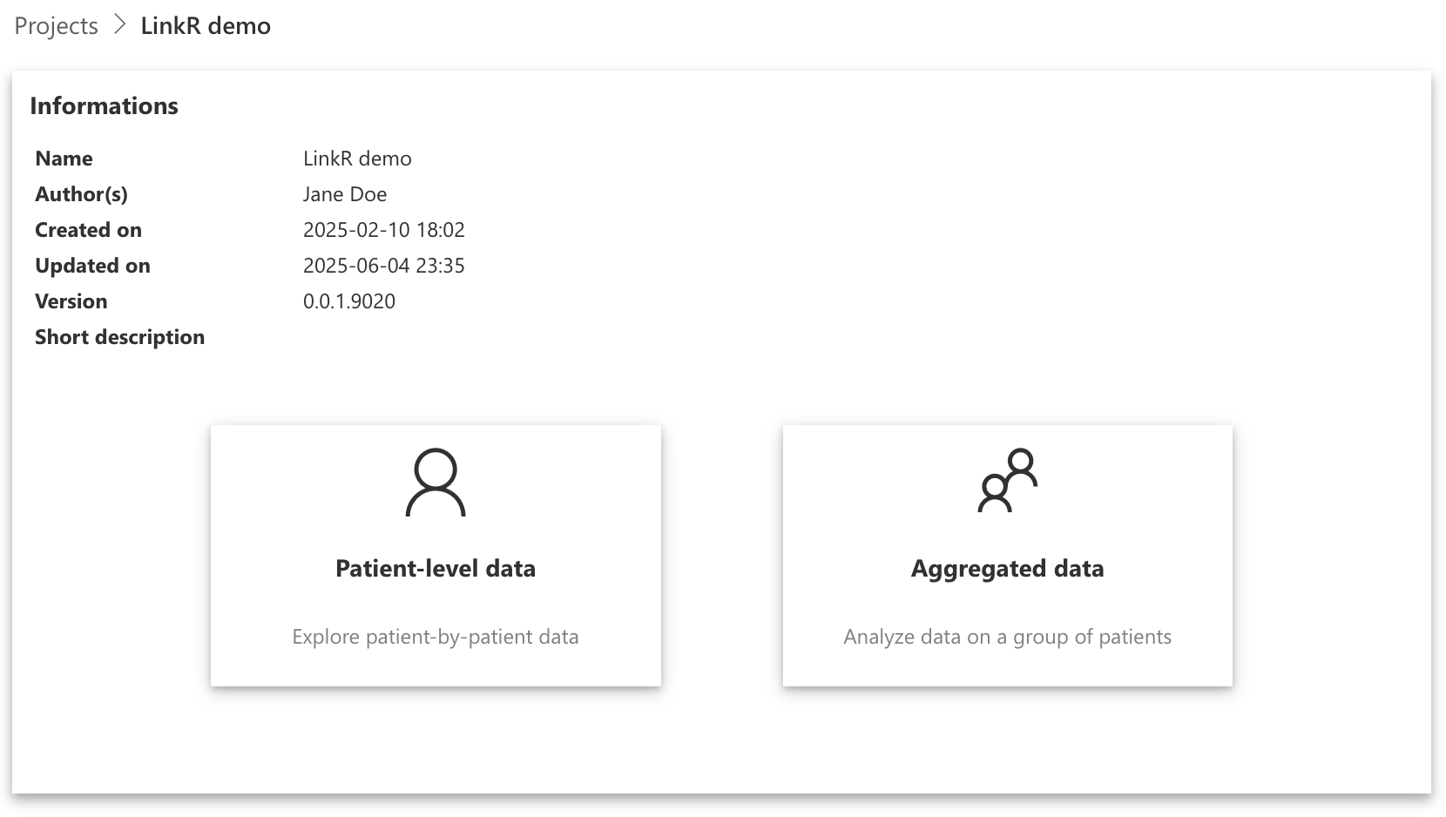Select 'Explore patient-by-patient data' caption
Viewport: 1446px width, 817px height.
pyautogui.click(x=436, y=637)
